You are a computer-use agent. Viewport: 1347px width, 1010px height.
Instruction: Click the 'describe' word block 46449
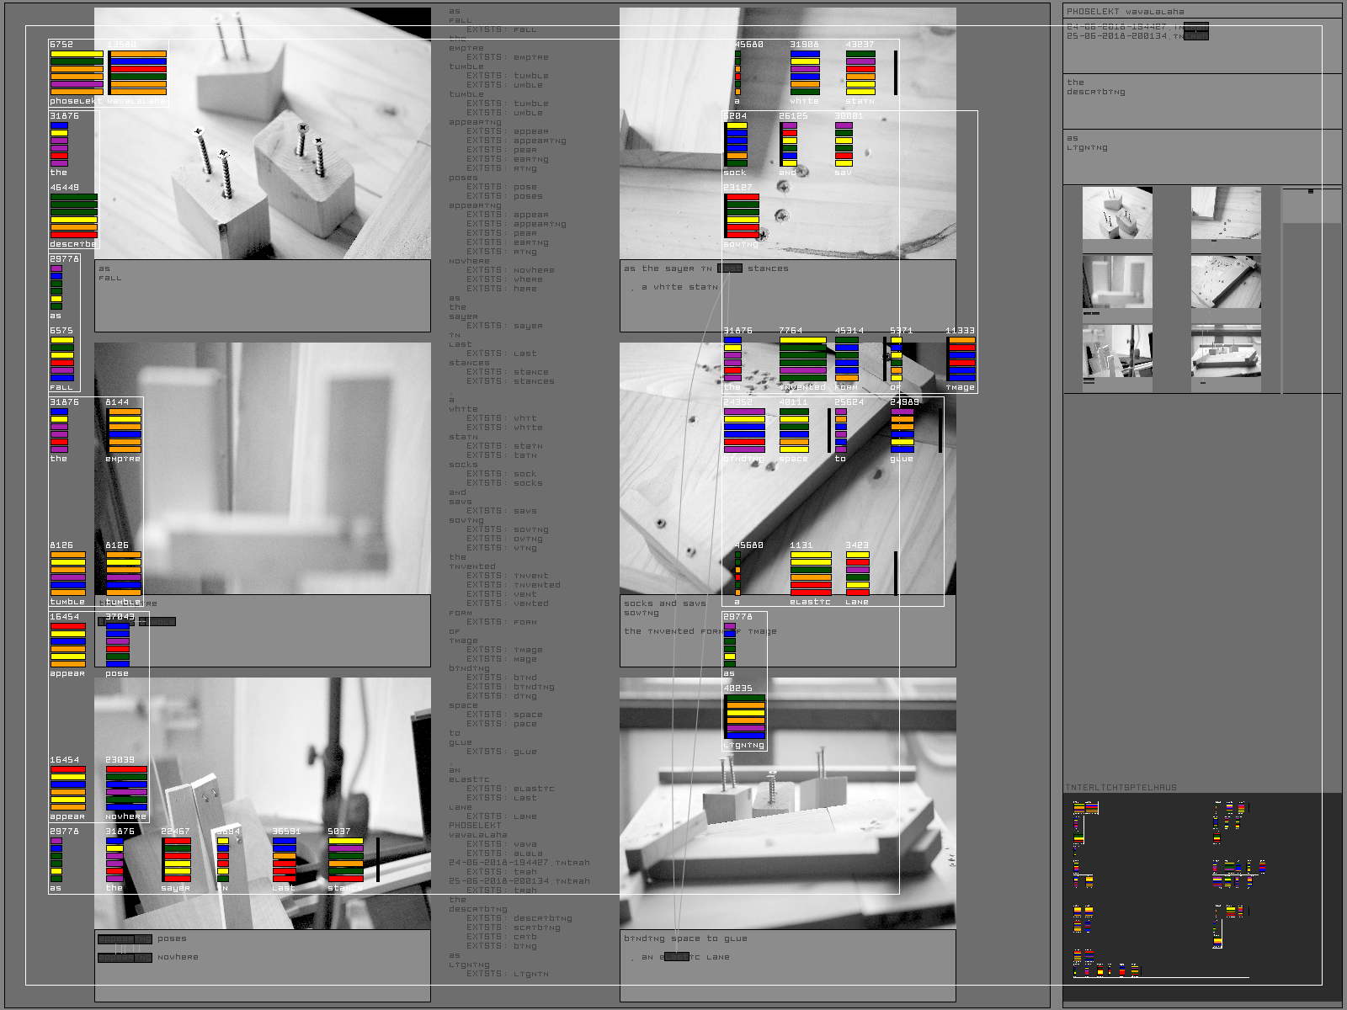tap(73, 215)
